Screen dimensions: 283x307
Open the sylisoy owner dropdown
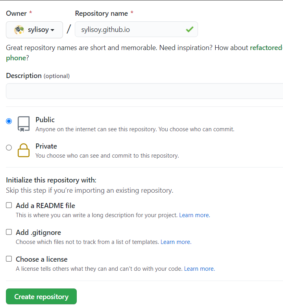(x=34, y=30)
